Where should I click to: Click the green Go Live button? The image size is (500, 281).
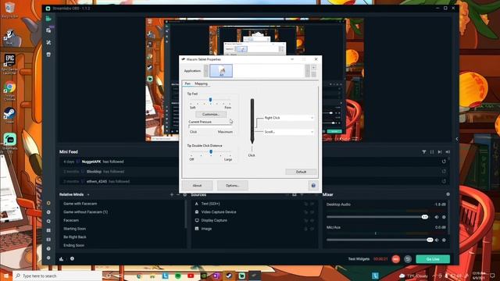(433, 259)
